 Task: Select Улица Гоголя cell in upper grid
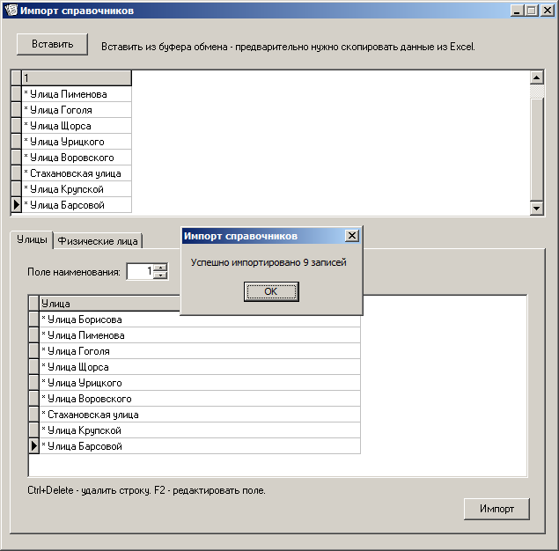[77, 110]
